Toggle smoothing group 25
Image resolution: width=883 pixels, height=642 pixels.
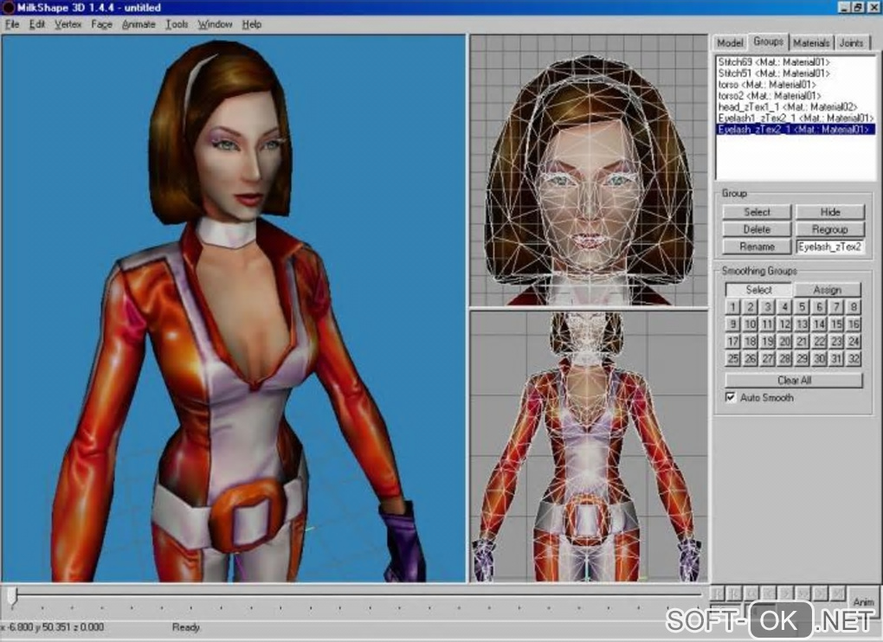click(x=732, y=358)
